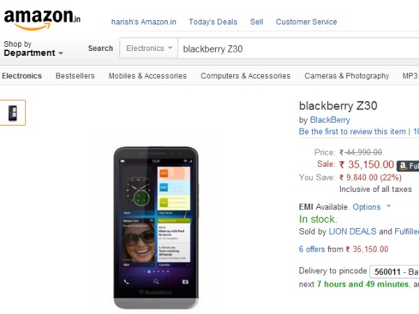Click the Amazon Fulfilled badge icon
The image size is (419, 314).
pos(408,166)
